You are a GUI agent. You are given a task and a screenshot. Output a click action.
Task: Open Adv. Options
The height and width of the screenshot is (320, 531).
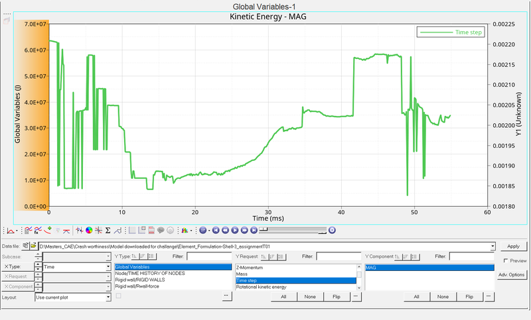(x=512, y=274)
